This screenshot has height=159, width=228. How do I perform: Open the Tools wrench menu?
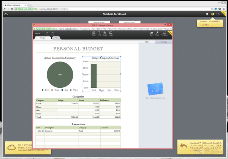point(157,33)
